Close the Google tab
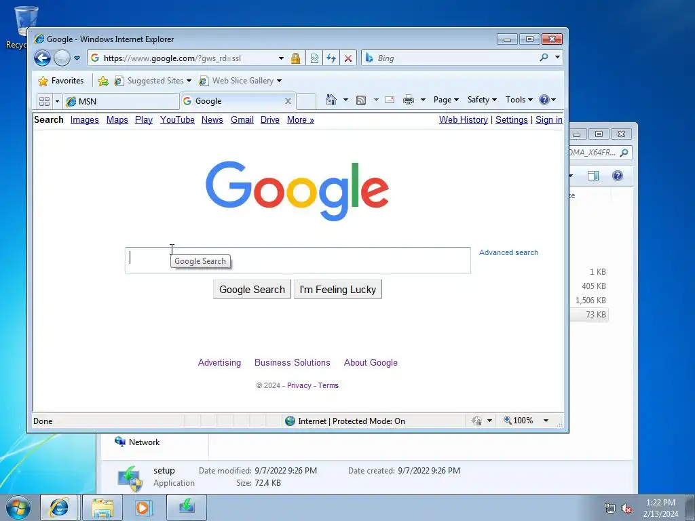Image resolution: width=695 pixels, height=521 pixels. pos(288,101)
